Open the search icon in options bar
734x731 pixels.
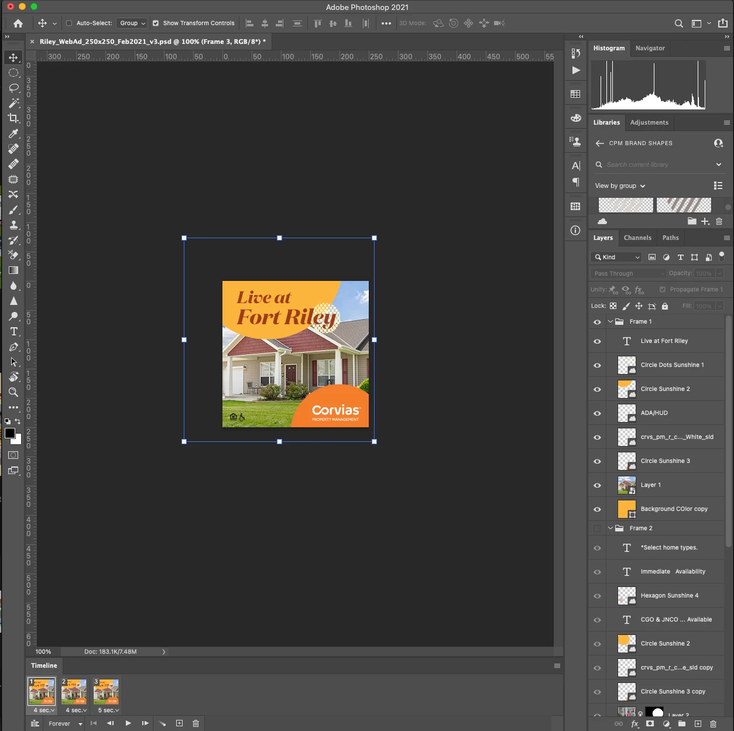[x=678, y=23]
